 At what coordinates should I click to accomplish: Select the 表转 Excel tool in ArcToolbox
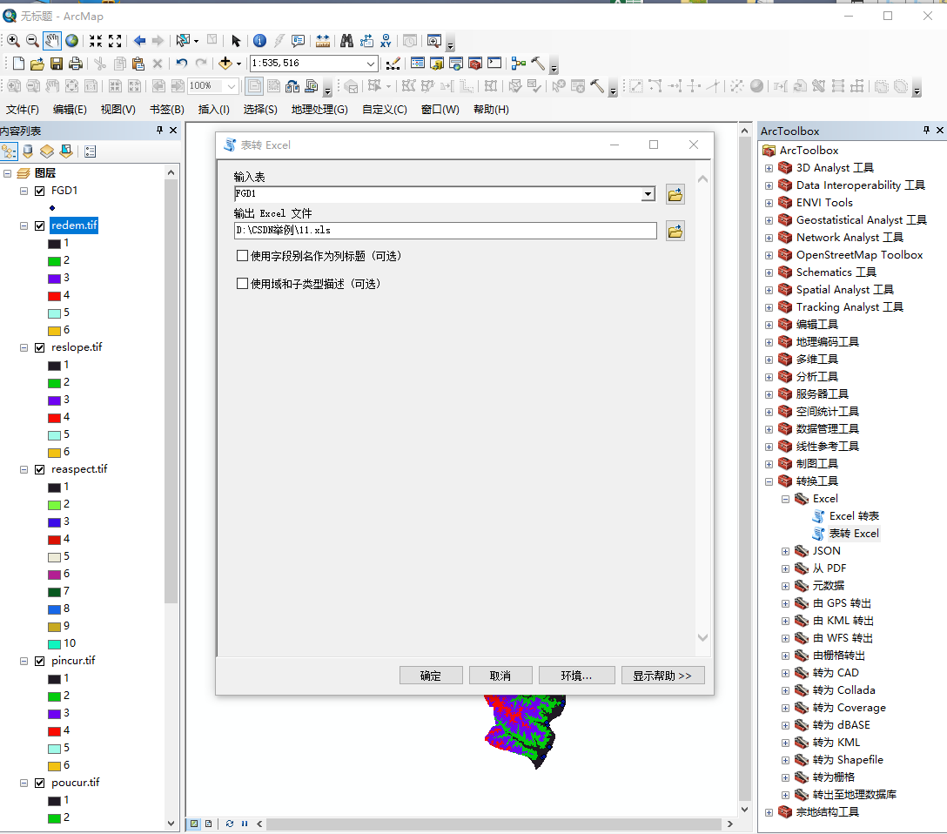pyautogui.click(x=854, y=534)
